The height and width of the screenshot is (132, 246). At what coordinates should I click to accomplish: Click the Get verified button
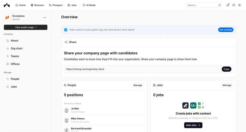[226, 30]
